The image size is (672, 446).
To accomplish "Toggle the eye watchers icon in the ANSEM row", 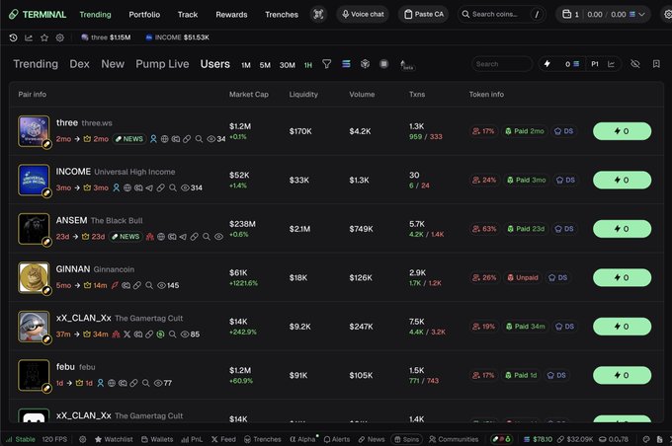I will [218, 237].
